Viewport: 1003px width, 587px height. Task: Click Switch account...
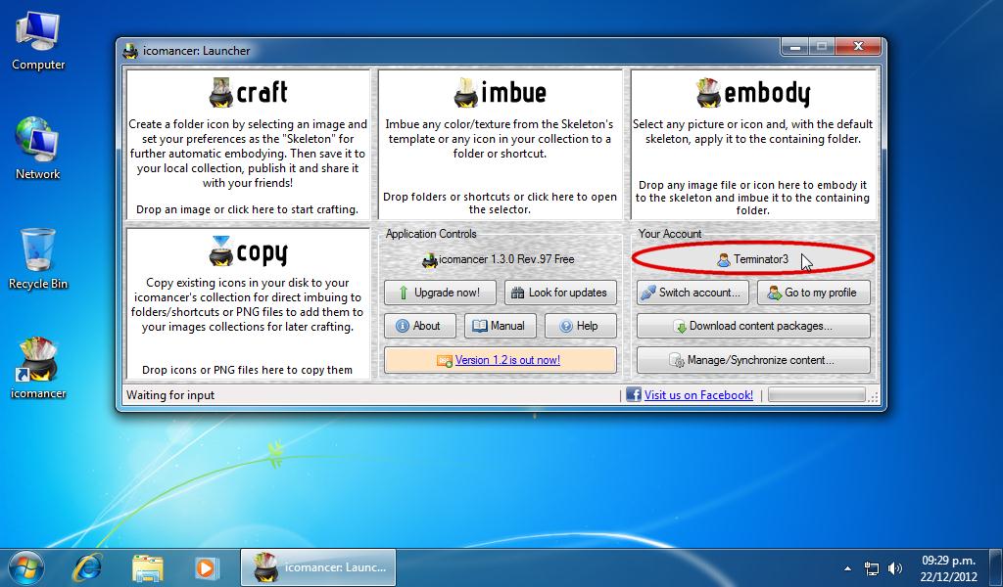pos(693,293)
